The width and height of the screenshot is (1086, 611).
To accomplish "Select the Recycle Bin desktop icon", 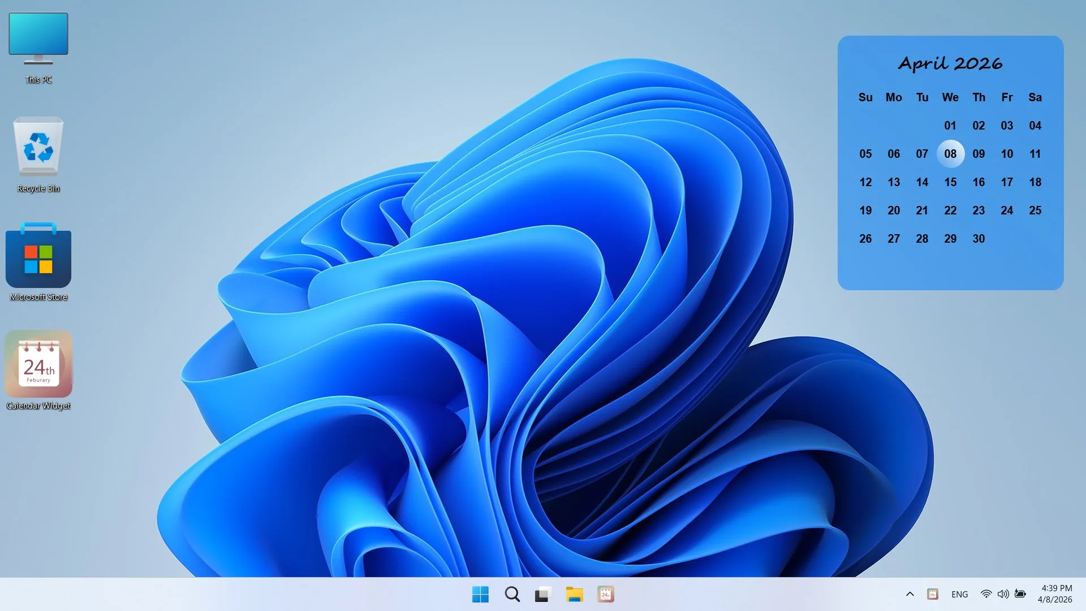I will coord(38,155).
